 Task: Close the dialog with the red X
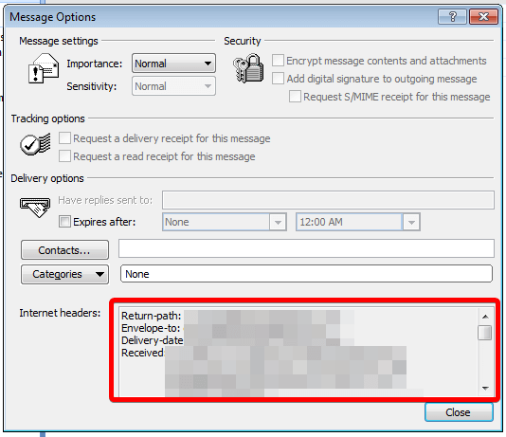483,16
